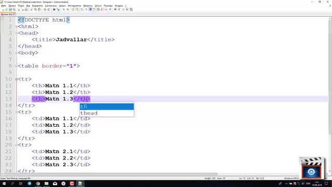Toggle synchronized vertical scrolling icon

pos(73,9)
